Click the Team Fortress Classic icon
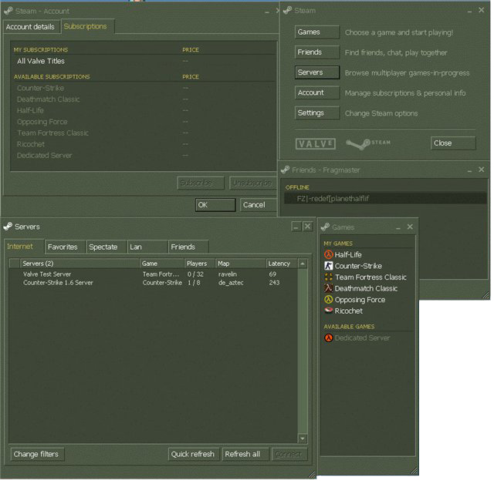 tap(328, 277)
